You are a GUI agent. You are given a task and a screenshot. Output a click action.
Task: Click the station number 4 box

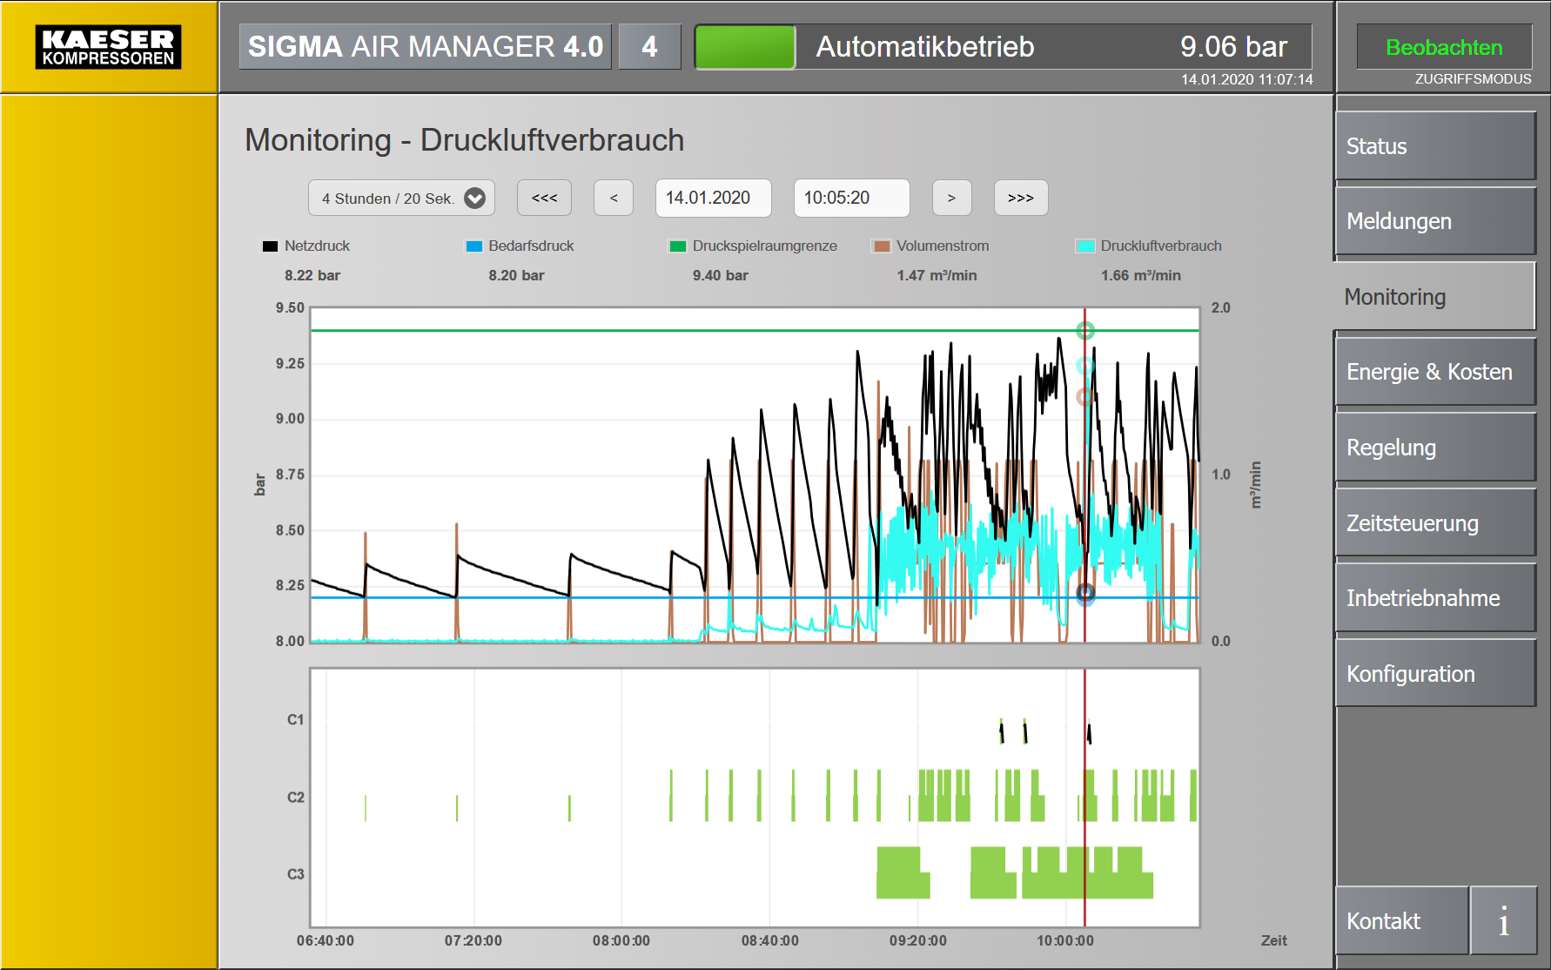click(649, 47)
